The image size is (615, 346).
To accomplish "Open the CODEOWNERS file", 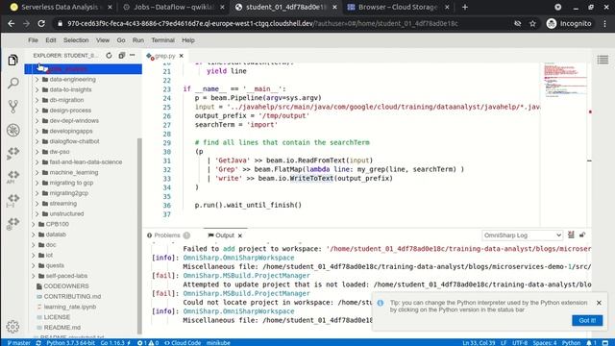I will [66, 286].
